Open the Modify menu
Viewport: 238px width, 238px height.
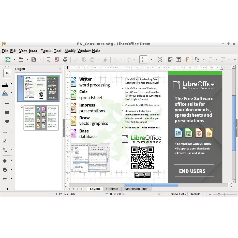70,51
